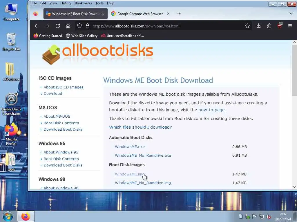The width and height of the screenshot is (297, 222).
Task: Click Firefox taskbar button
Action: pyautogui.click(x=26, y=216)
